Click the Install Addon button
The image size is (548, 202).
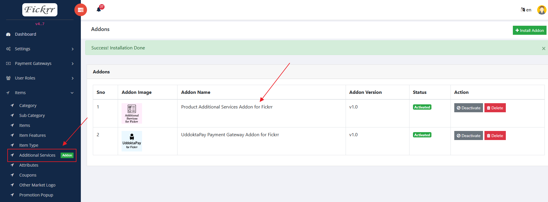[529, 30]
